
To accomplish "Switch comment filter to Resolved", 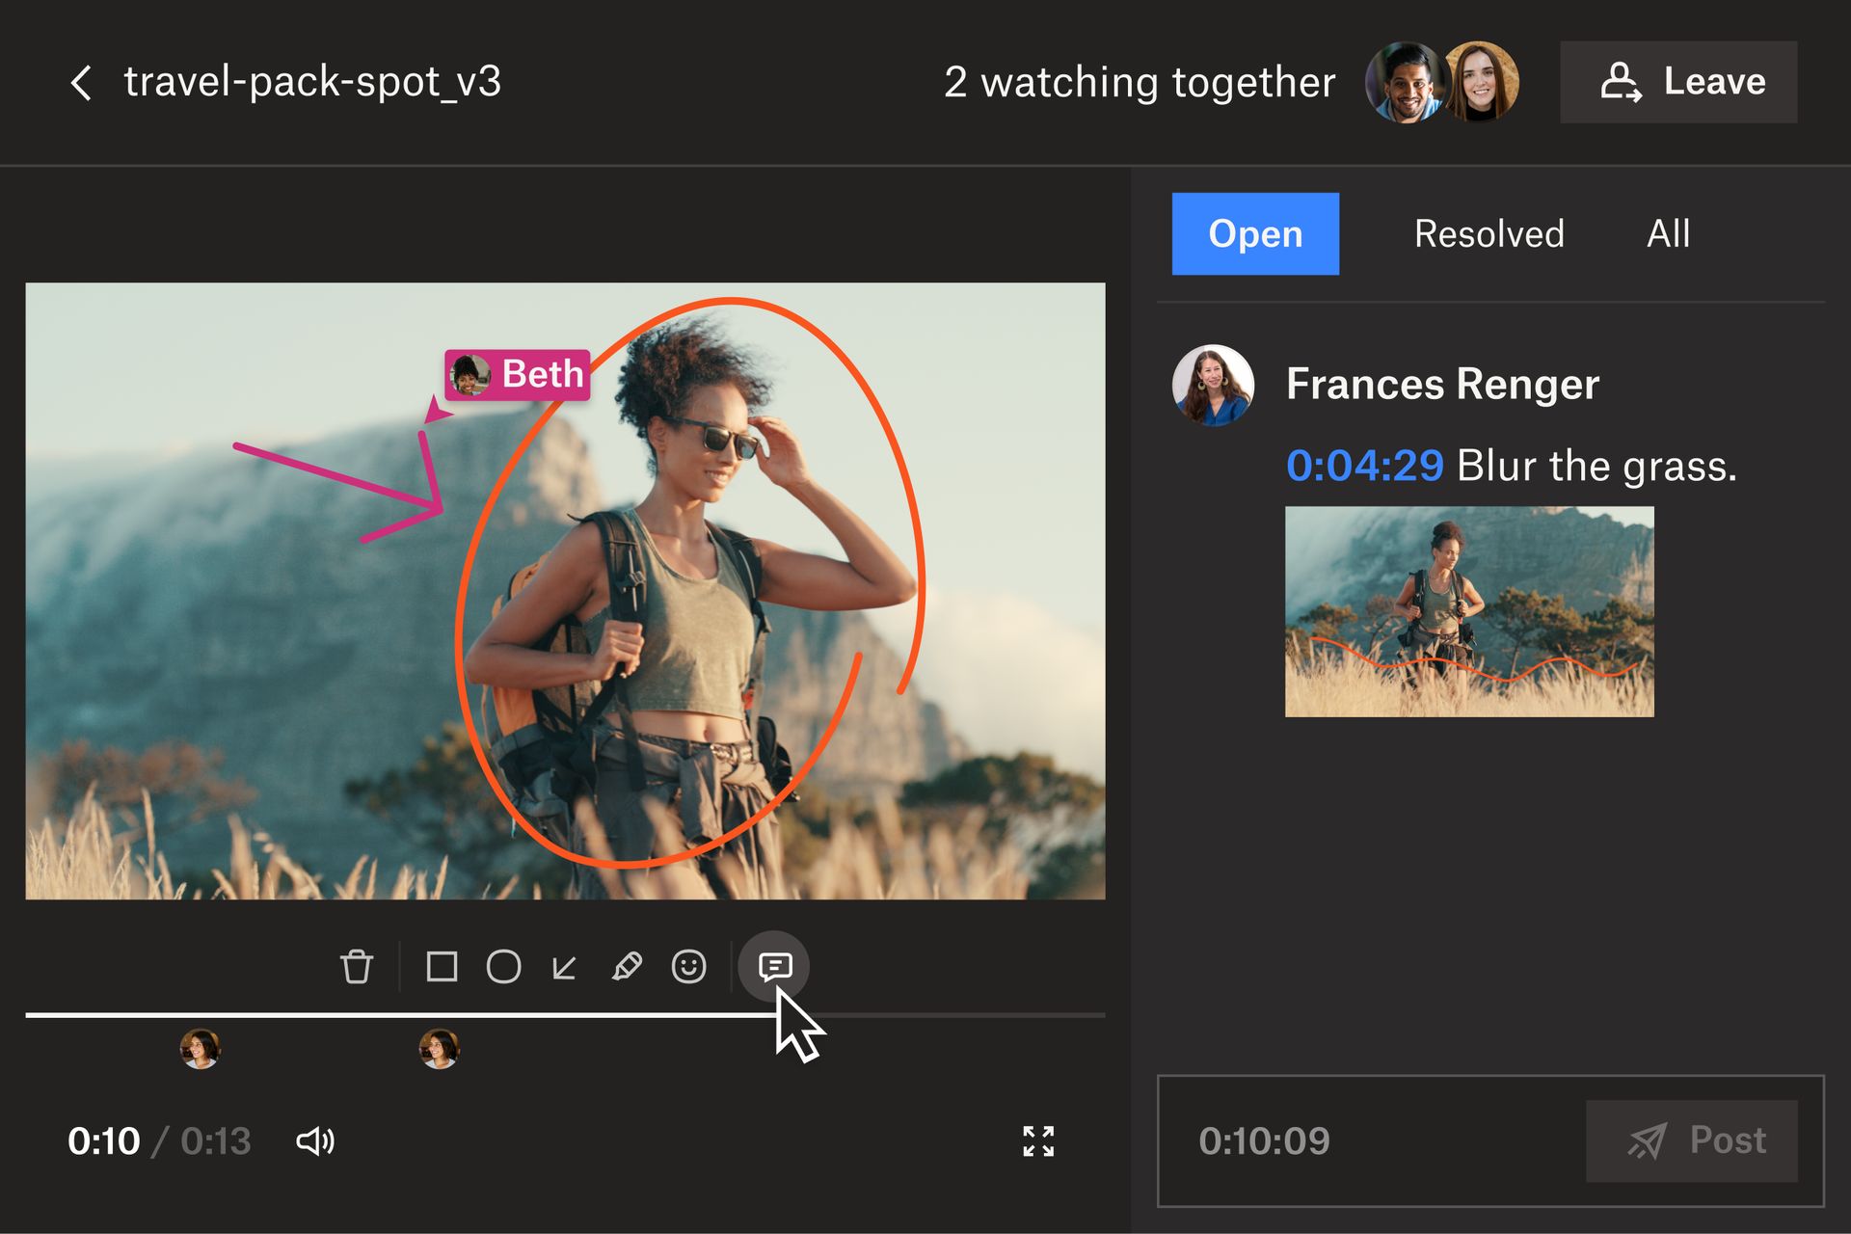I will pyautogui.click(x=1488, y=233).
